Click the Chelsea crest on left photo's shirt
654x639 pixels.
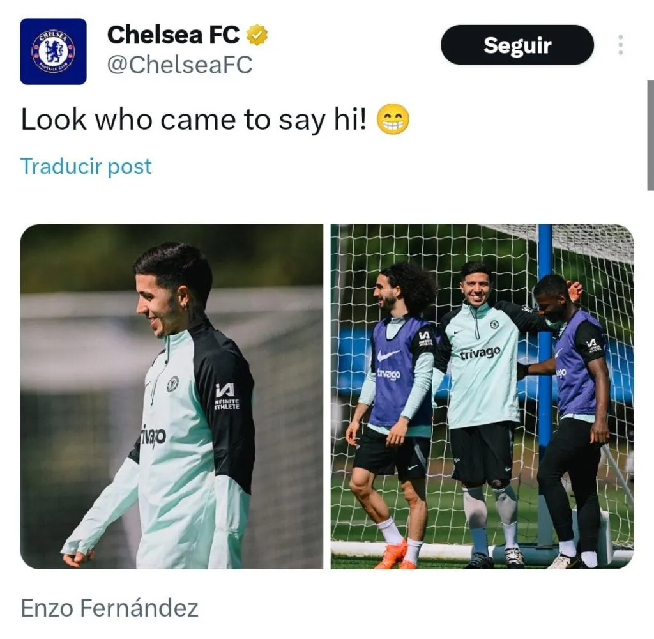tap(172, 384)
